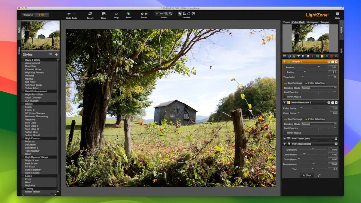Collapse the Sharpen 1 tool panel
This screenshot has height=203, width=361.
click(x=285, y=62)
